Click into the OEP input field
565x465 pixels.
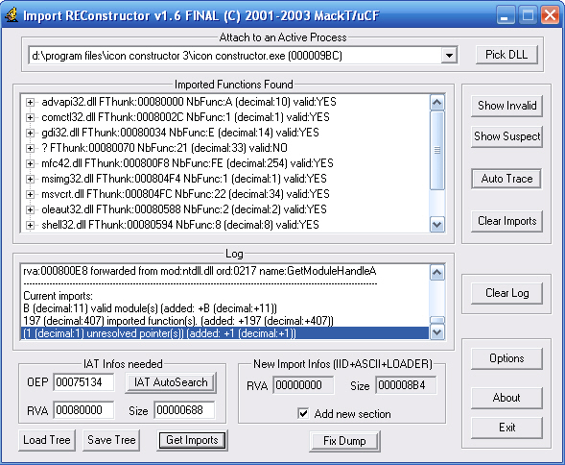tap(83, 382)
